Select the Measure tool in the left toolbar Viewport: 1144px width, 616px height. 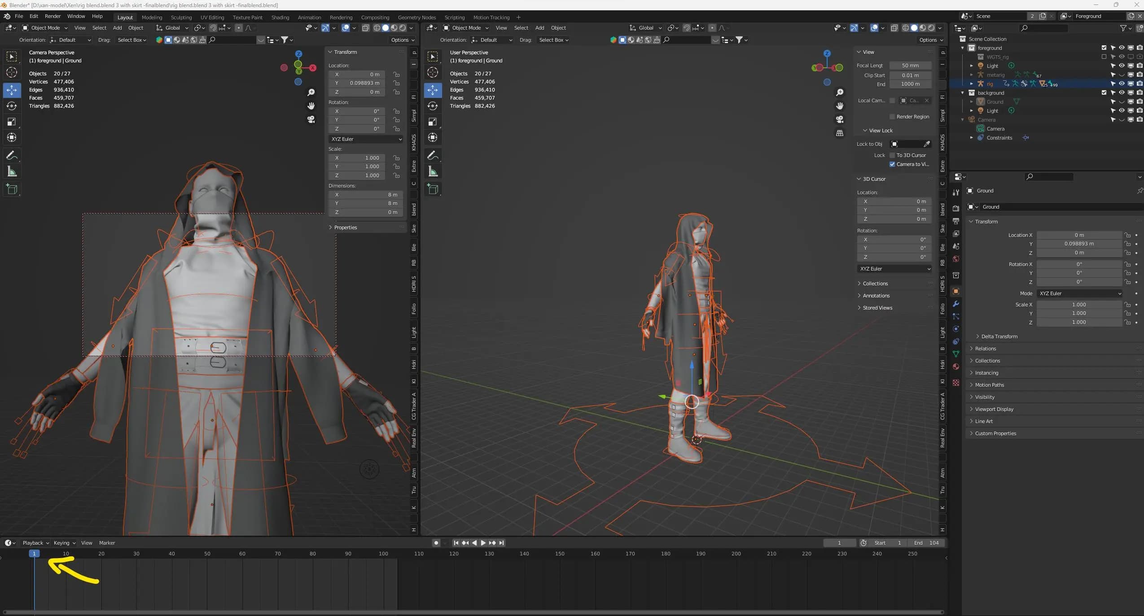tap(11, 171)
